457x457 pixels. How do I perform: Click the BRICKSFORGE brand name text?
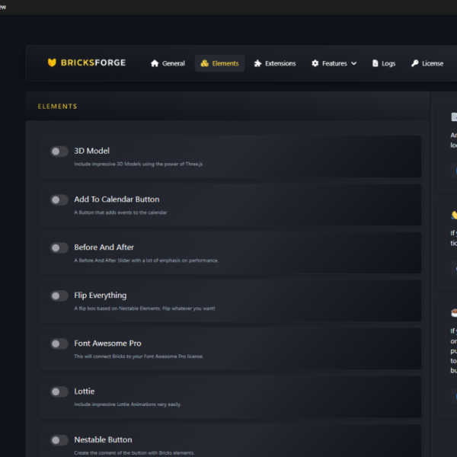(93, 62)
